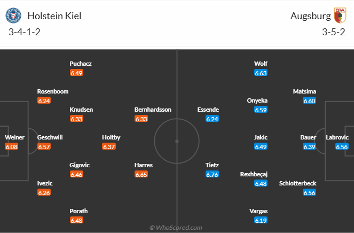Click Vargas's 6.19 rating badge

coord(261,220)
